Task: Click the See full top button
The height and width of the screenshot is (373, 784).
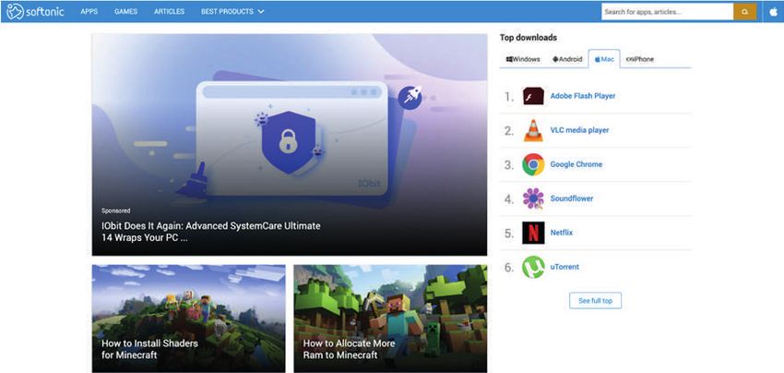Action: pyautogui.click(x=595, y=300)
